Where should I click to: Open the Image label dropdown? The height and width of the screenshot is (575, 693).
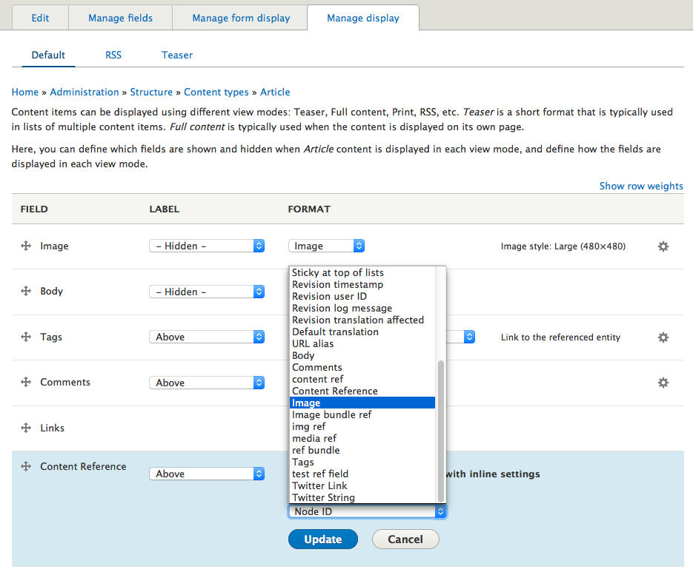(x=207, y=246)
